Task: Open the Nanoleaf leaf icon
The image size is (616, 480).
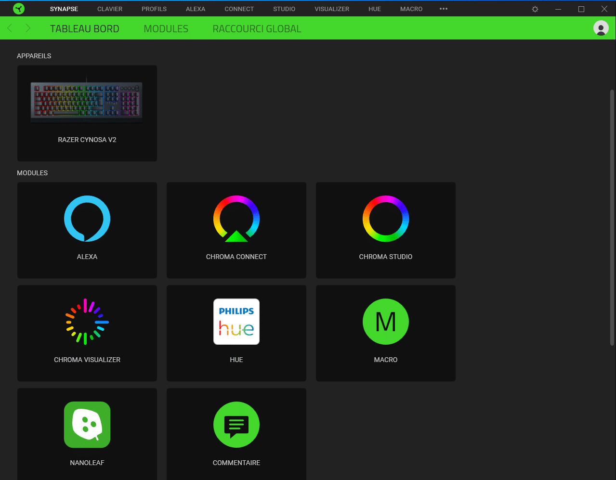Action: 87,425
